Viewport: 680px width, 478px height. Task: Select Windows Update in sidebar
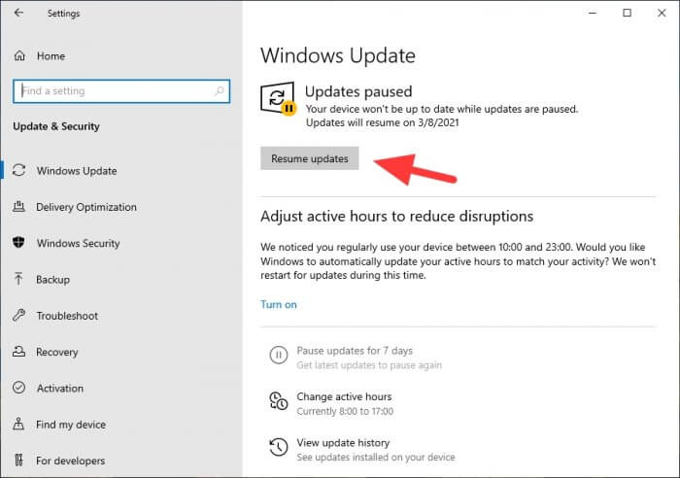(x=77, y=171)
